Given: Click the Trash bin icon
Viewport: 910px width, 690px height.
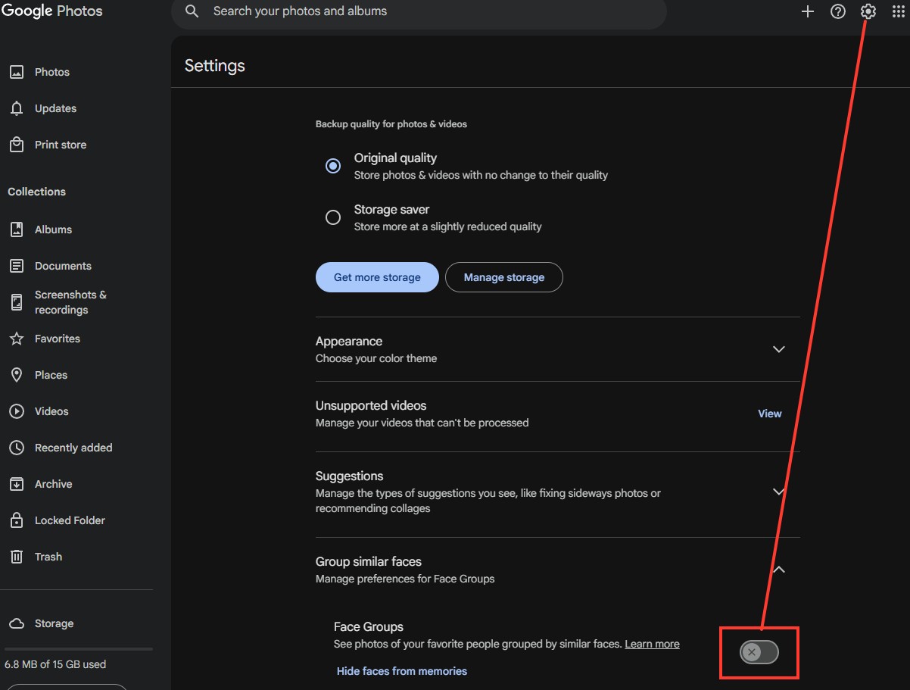Looking at the screenshot, I should pyautogui.click(x=17, y=557).
